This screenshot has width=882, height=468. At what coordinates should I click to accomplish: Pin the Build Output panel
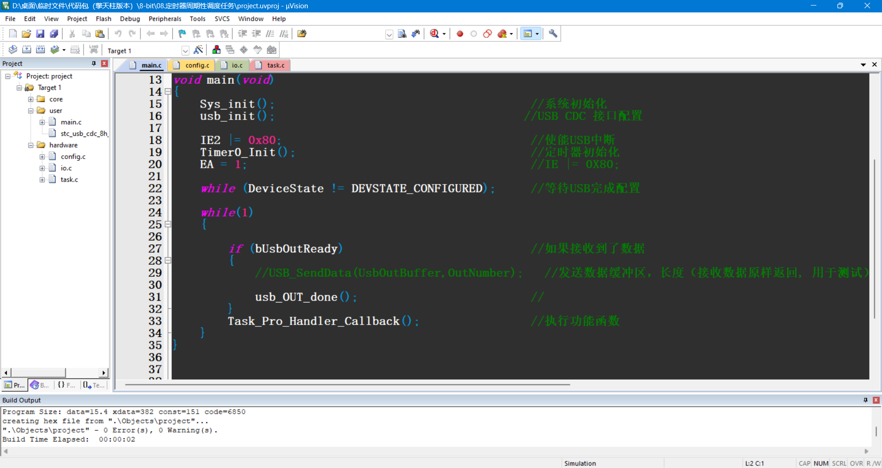click(865, 400)
